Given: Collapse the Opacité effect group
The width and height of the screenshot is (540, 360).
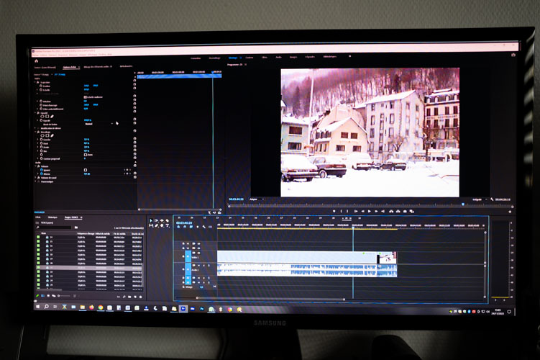Looking at the screenshot, I should pos(35,113).
